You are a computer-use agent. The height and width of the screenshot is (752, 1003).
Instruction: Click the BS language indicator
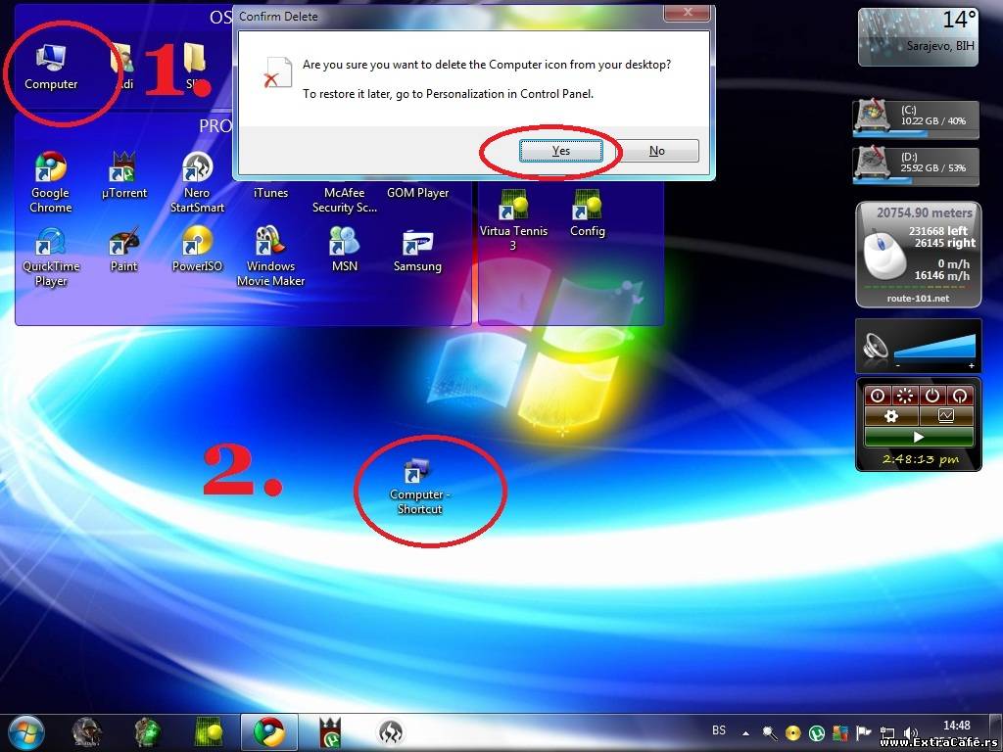pos(719,730)
